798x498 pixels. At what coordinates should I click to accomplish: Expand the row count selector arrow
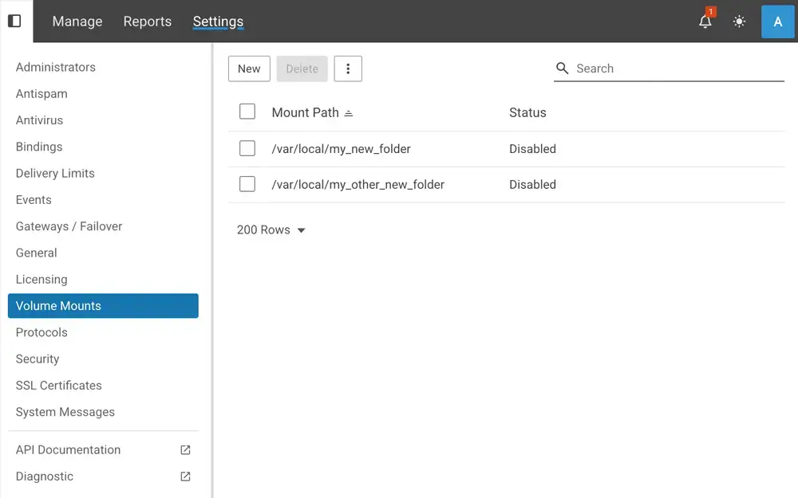(301, 229)
